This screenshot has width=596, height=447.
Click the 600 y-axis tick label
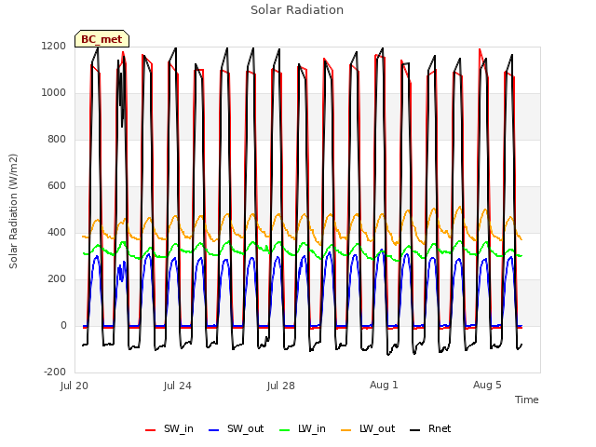click(57, 186)
